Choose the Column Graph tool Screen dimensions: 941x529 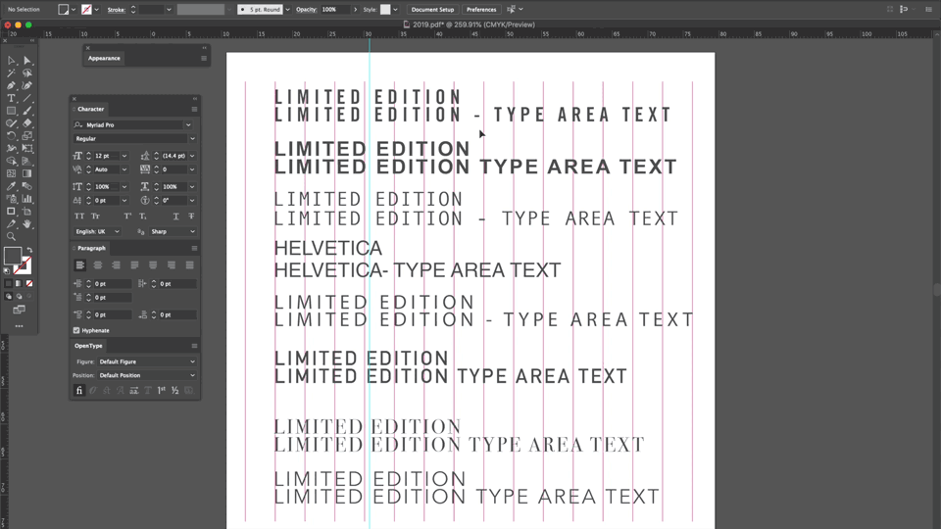(x=27, y=199)
